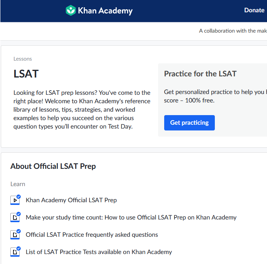The image size is (267, 264).
Task: Click the Khan Academy green leaf logo
Action: click(71, 10)
